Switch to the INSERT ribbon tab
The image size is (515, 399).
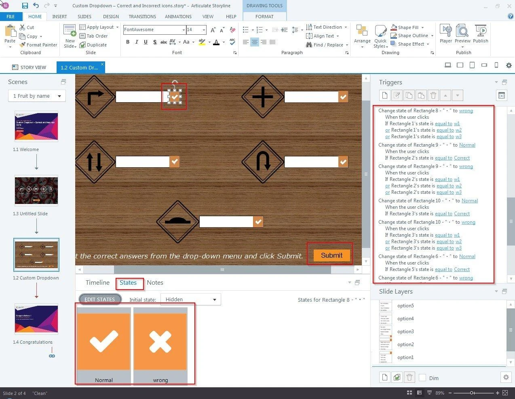click(59, 17)
